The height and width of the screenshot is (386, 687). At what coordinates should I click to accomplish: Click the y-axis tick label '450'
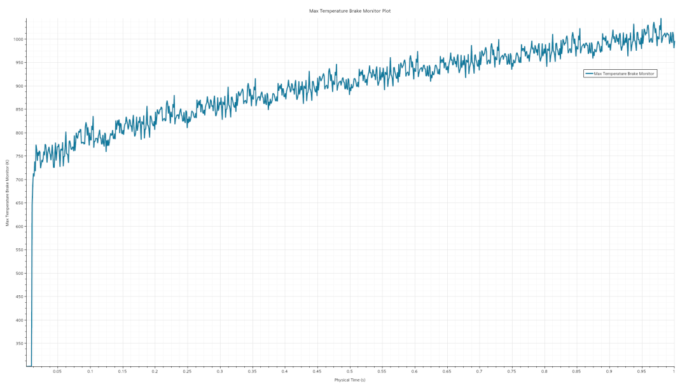(x=19, y=297)
